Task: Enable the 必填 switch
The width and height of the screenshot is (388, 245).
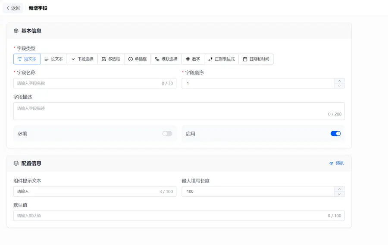Action: click(167, 134)
